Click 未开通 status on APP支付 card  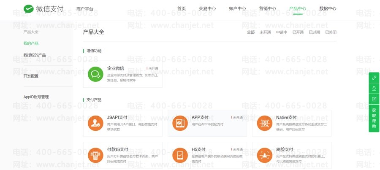click(x=237, y=117)
